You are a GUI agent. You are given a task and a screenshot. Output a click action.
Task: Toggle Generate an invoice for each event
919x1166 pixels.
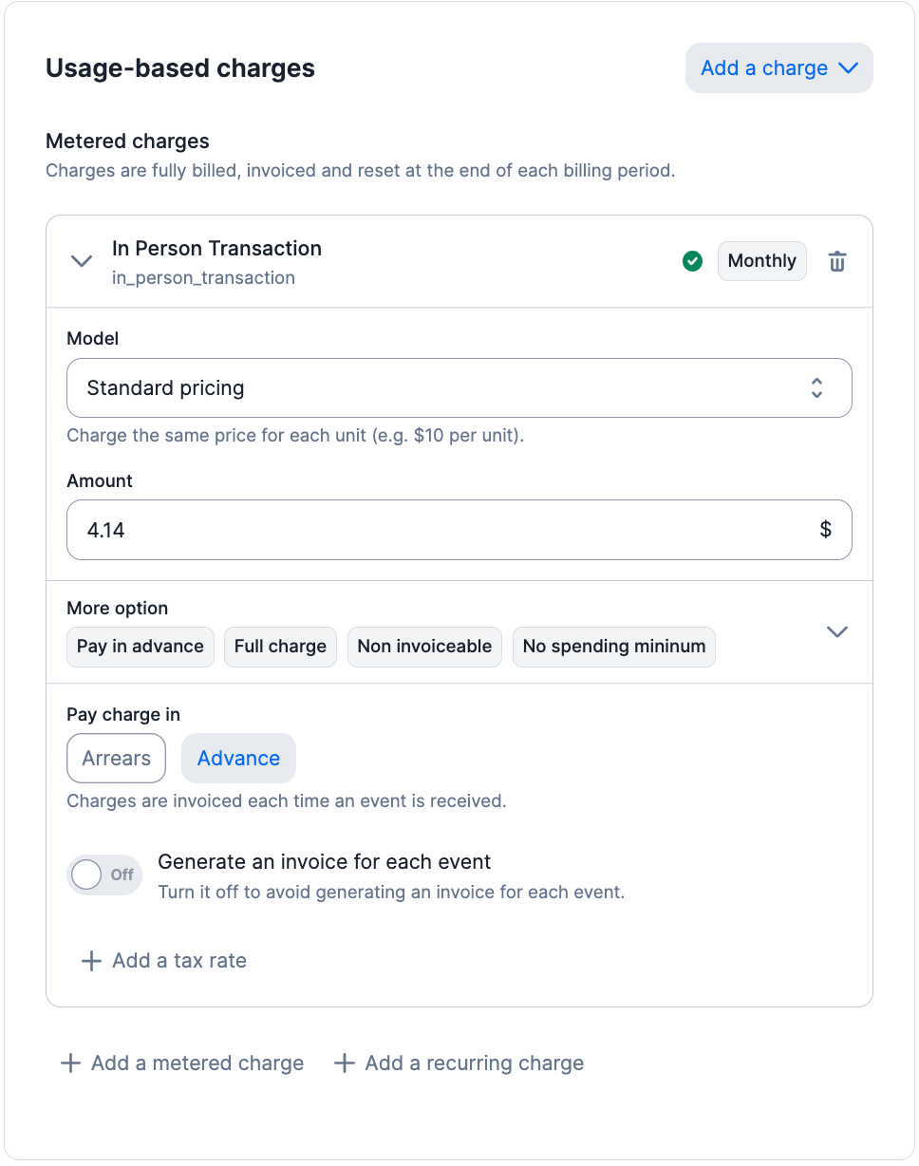click(103, 874)
